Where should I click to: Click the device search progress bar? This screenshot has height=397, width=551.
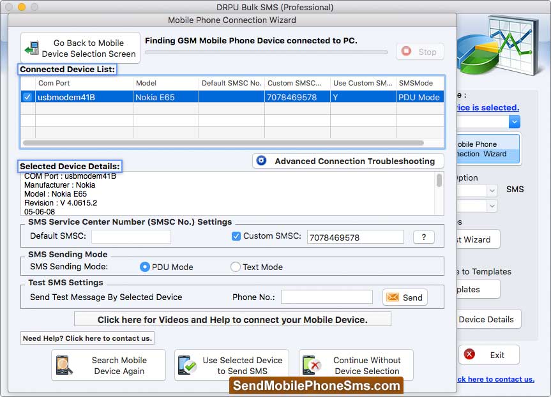267,52
